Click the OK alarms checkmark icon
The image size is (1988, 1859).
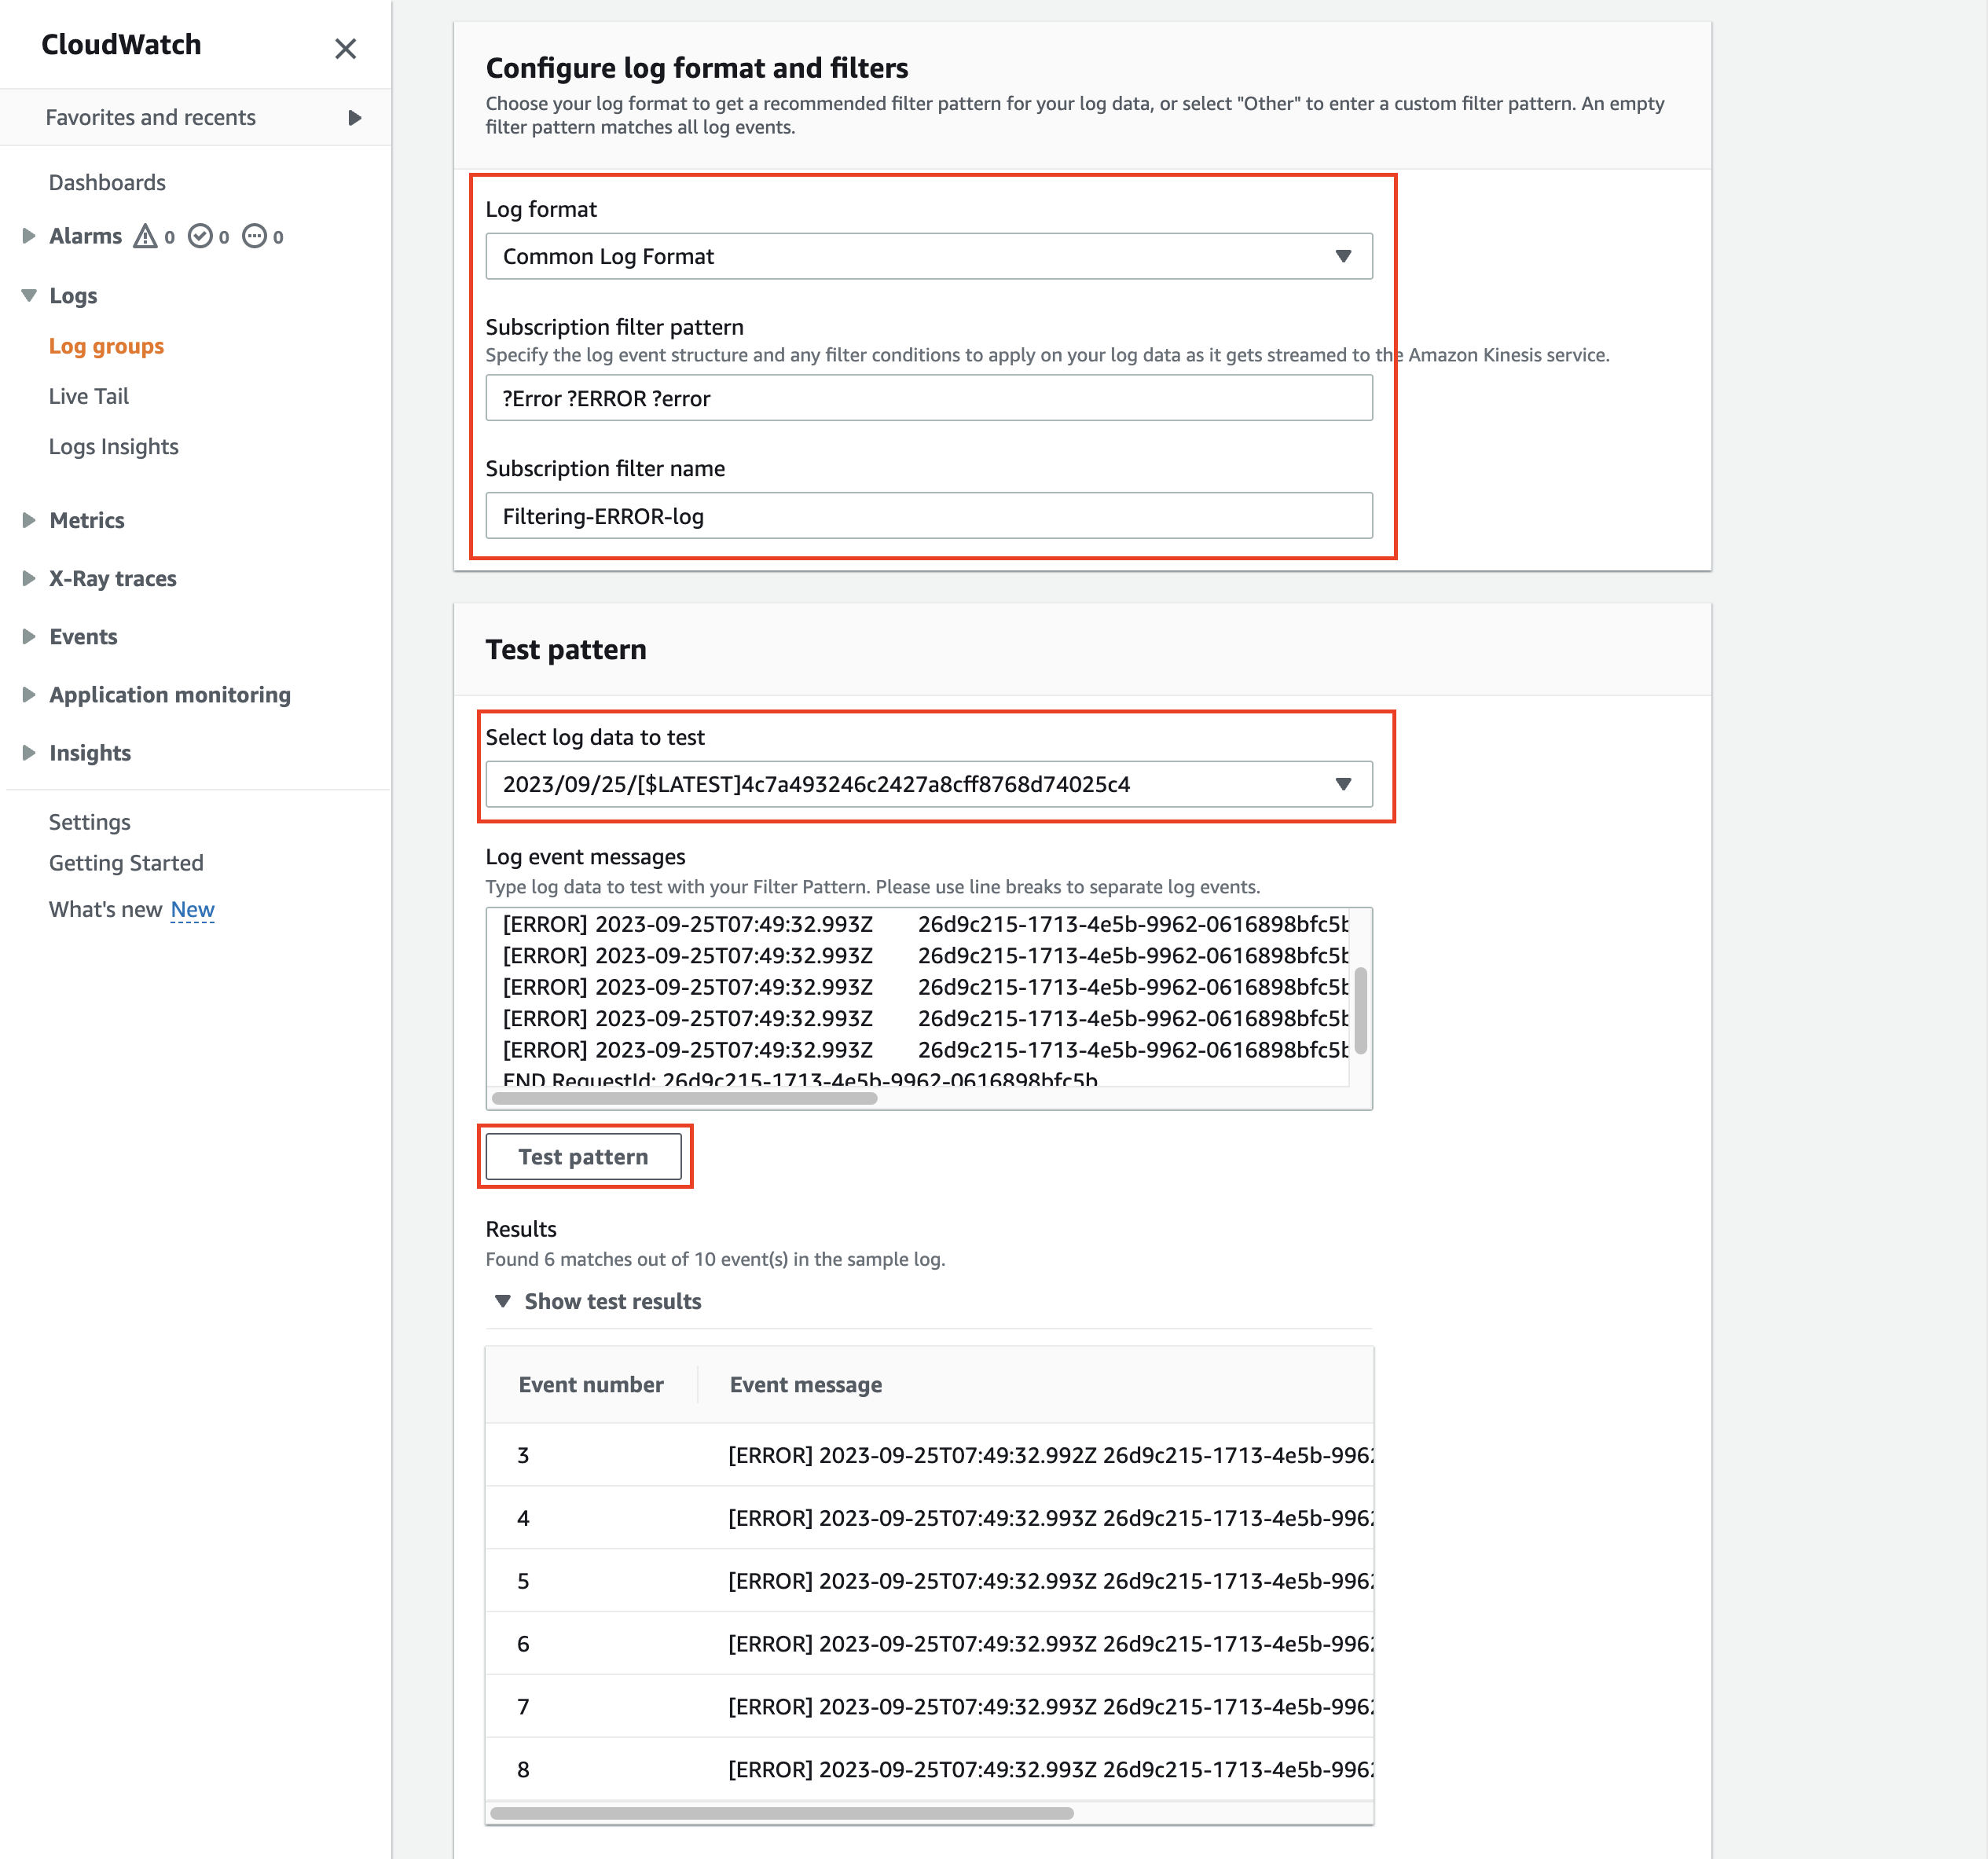[x=200, y=236]
